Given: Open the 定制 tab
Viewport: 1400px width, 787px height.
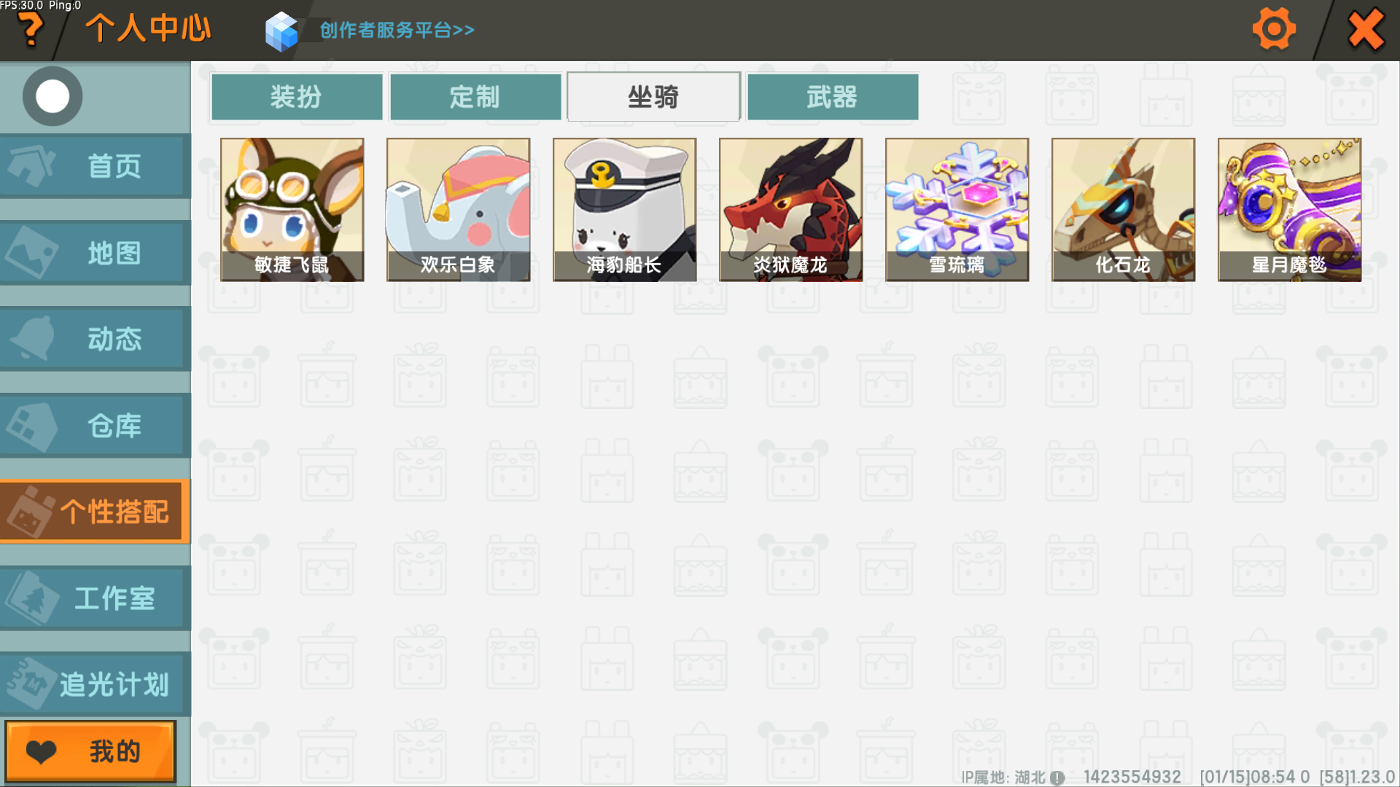Looking at the screenshot, I should (475, 96).
